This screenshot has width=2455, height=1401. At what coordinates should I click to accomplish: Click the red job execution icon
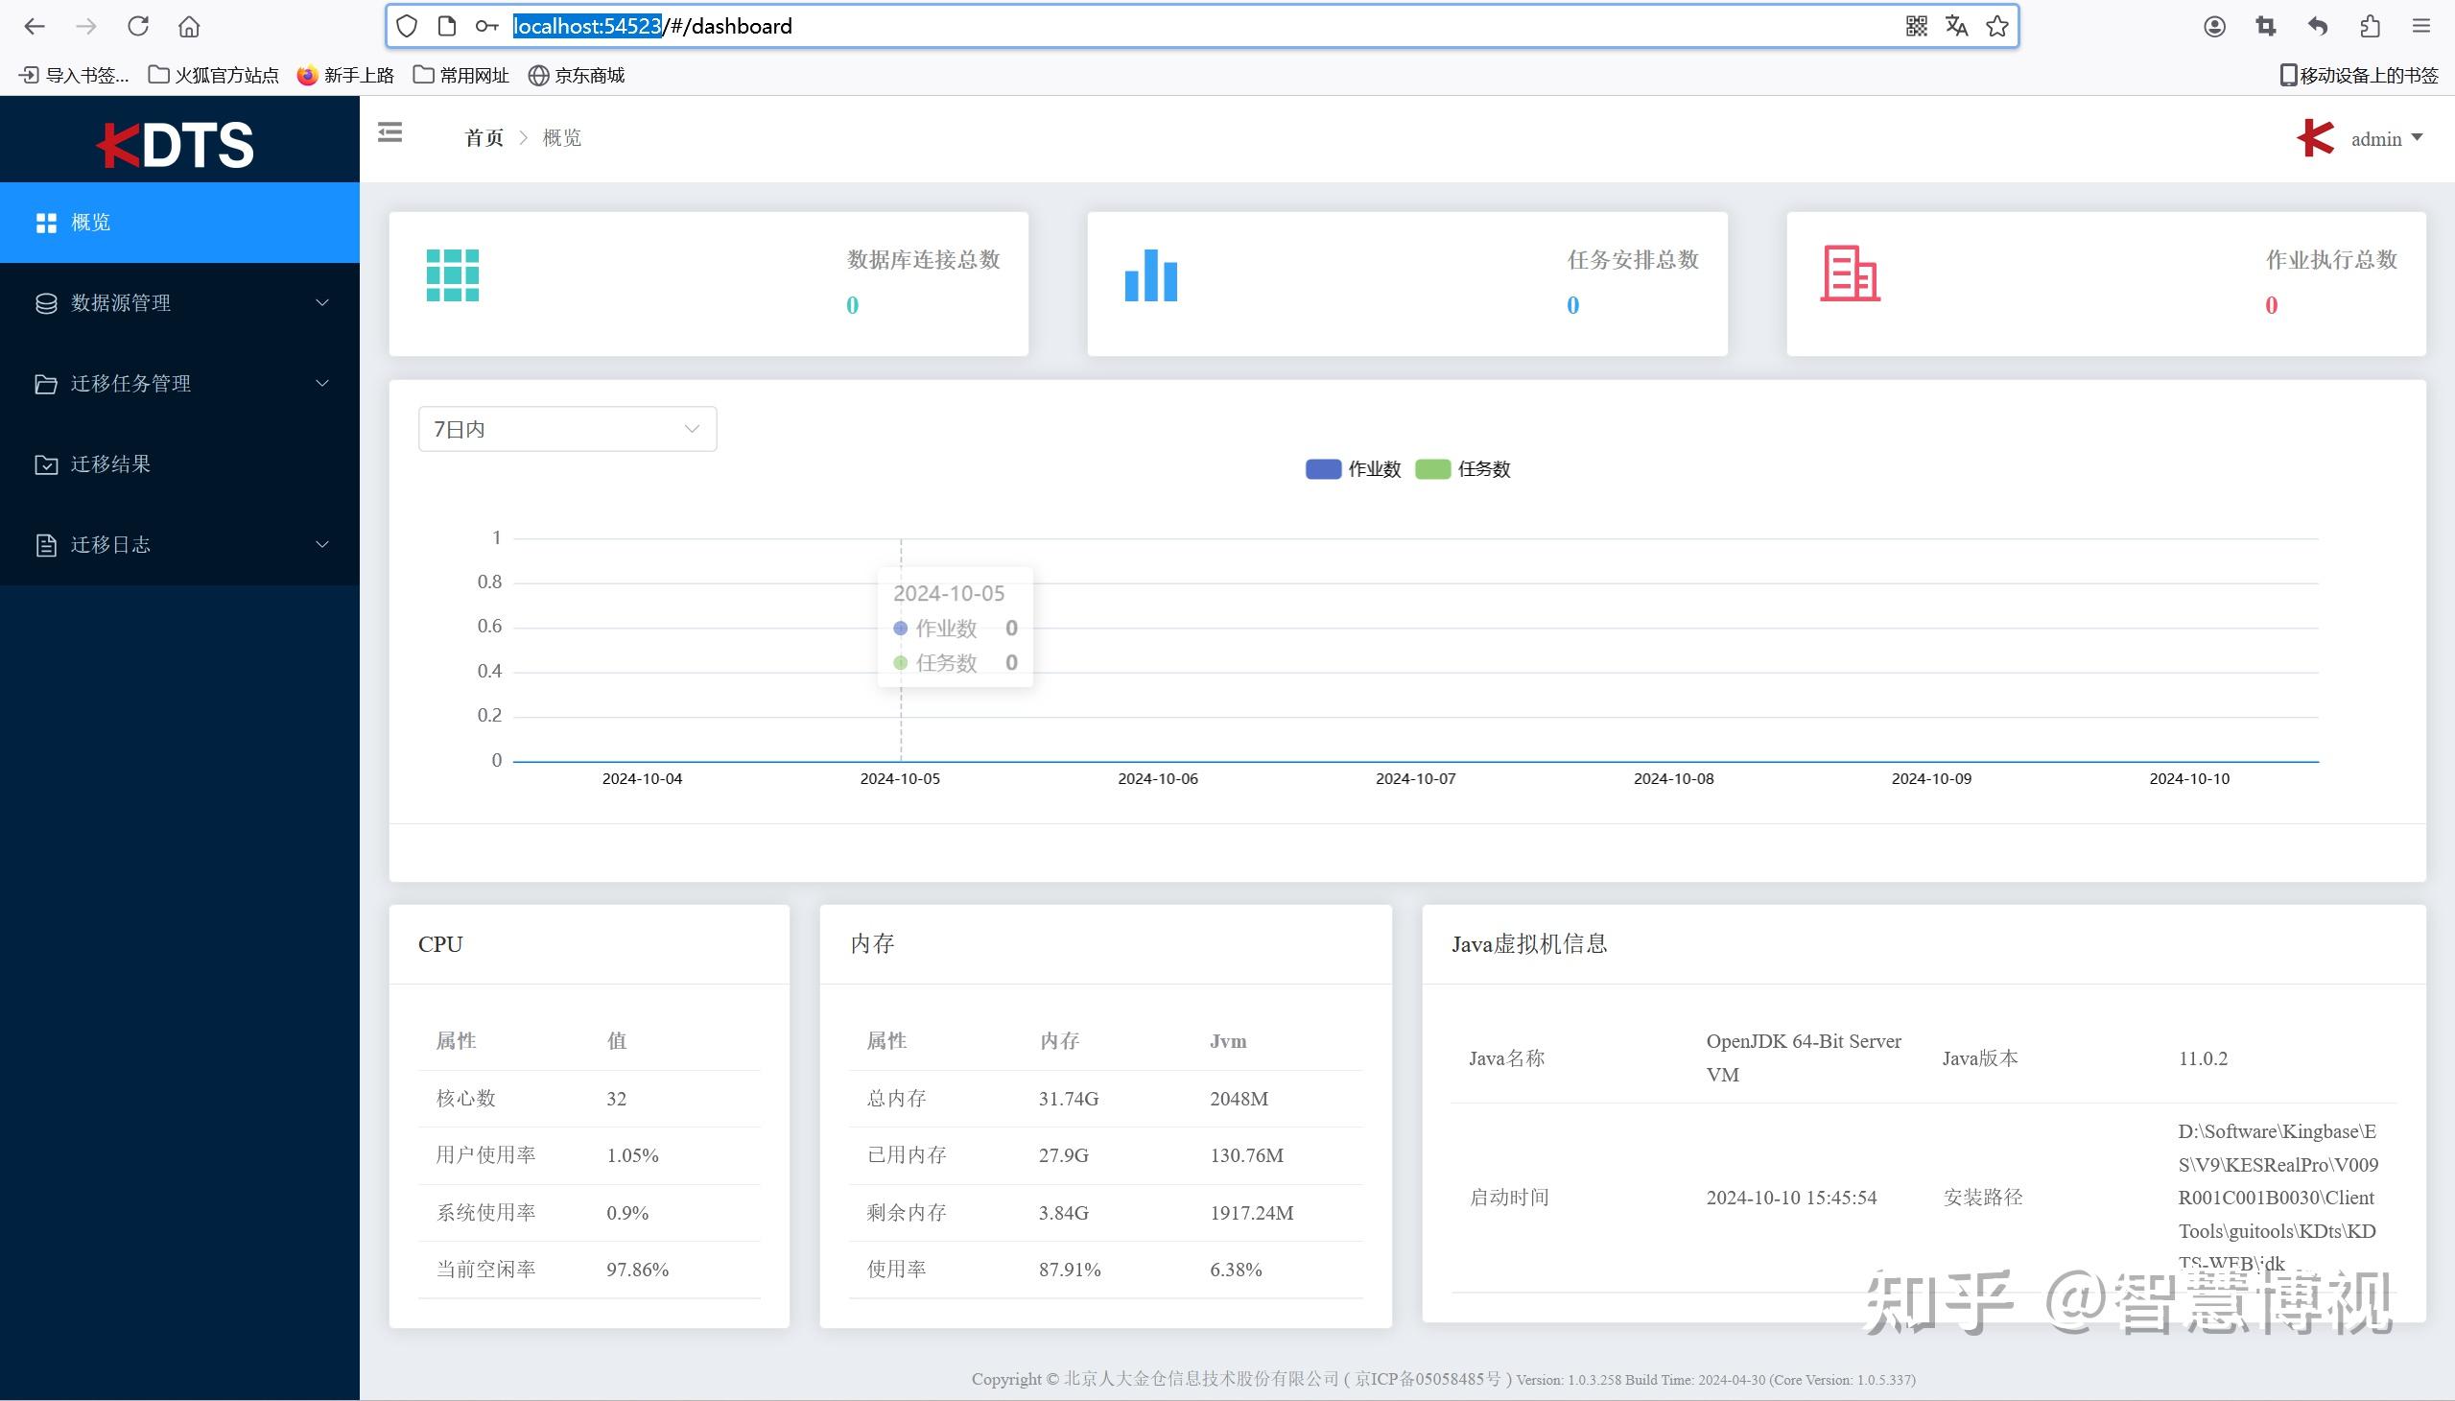[x=1849, y=274]
